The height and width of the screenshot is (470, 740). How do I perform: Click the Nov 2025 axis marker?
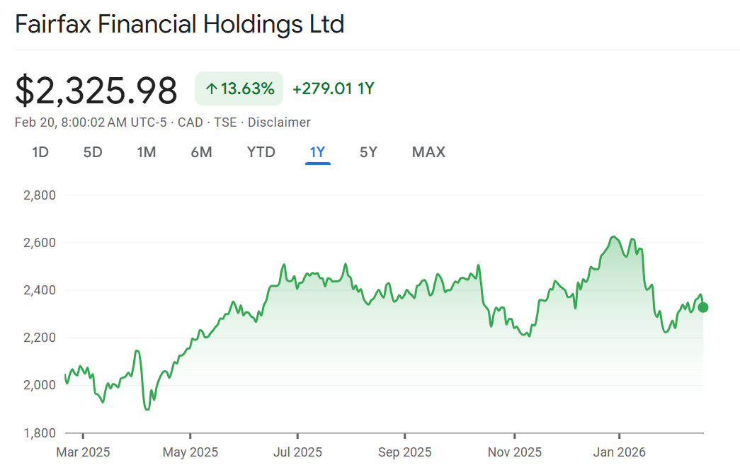click(x=515, y=452)
